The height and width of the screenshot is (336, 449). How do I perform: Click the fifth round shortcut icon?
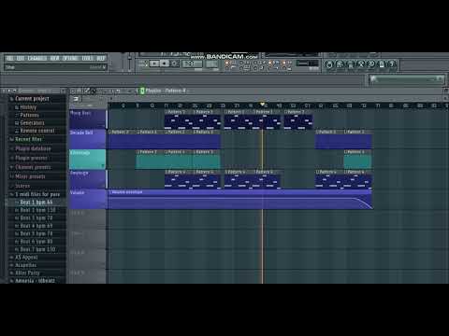tap(371, 64)
